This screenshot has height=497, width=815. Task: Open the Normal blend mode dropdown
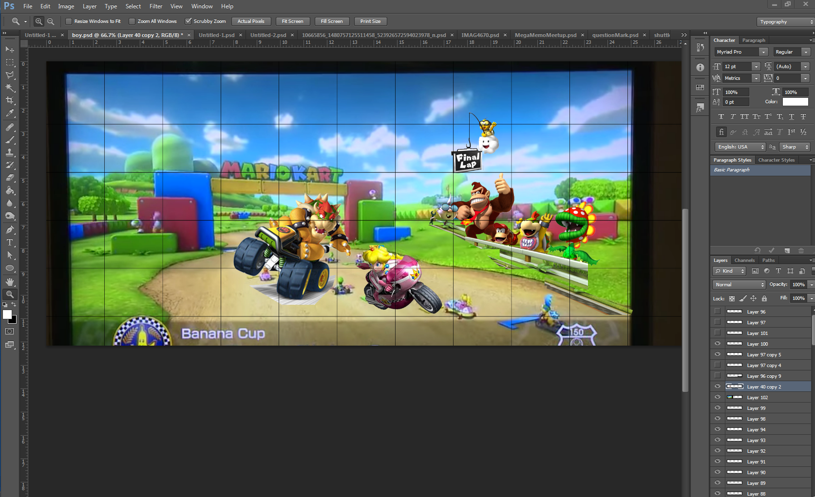pos(739,285)
